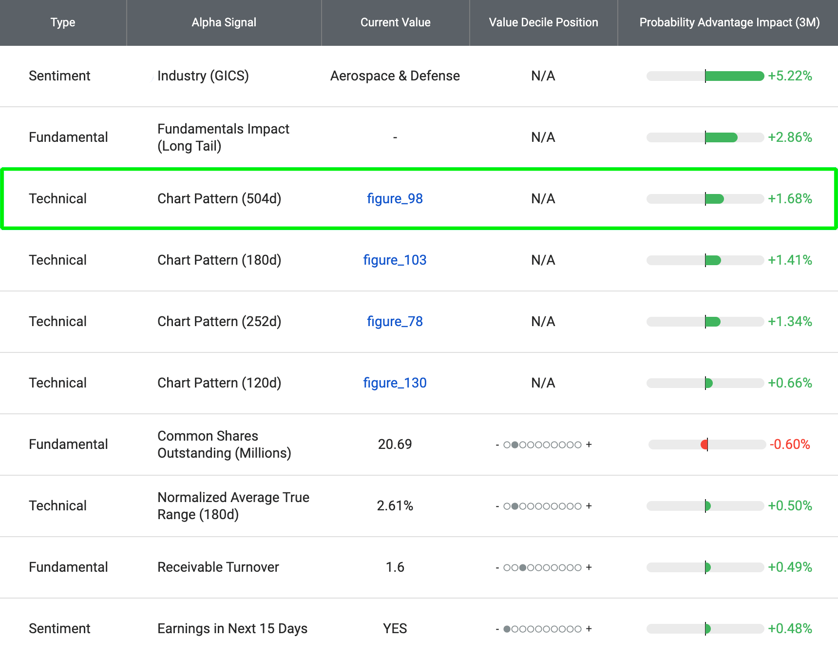Select first decile dot for Earnings signal
This screenshot has height=659, width=838.
click(507, 629)
